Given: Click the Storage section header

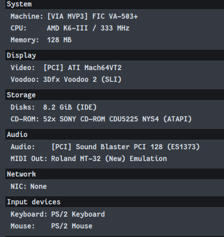Looking at the screenshot, I should pyautogui.click(x=115, y=95).
